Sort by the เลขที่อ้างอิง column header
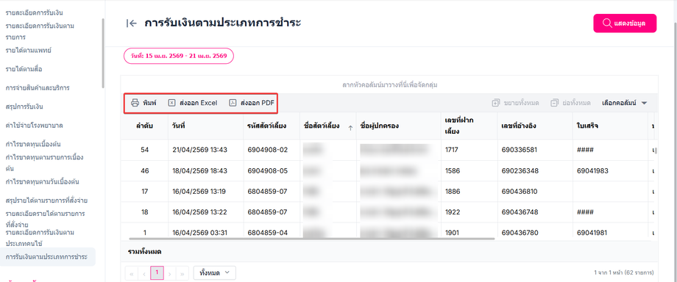 click(534, 126)
